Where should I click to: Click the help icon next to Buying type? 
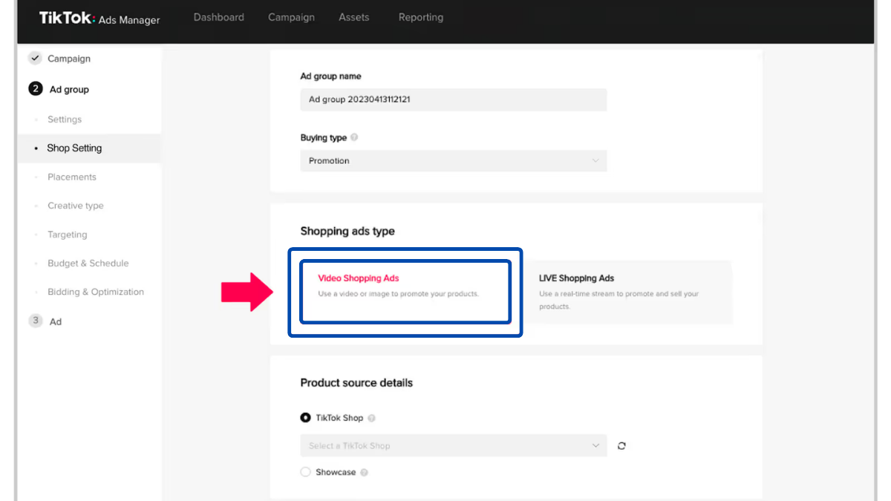tap(354, 137)
